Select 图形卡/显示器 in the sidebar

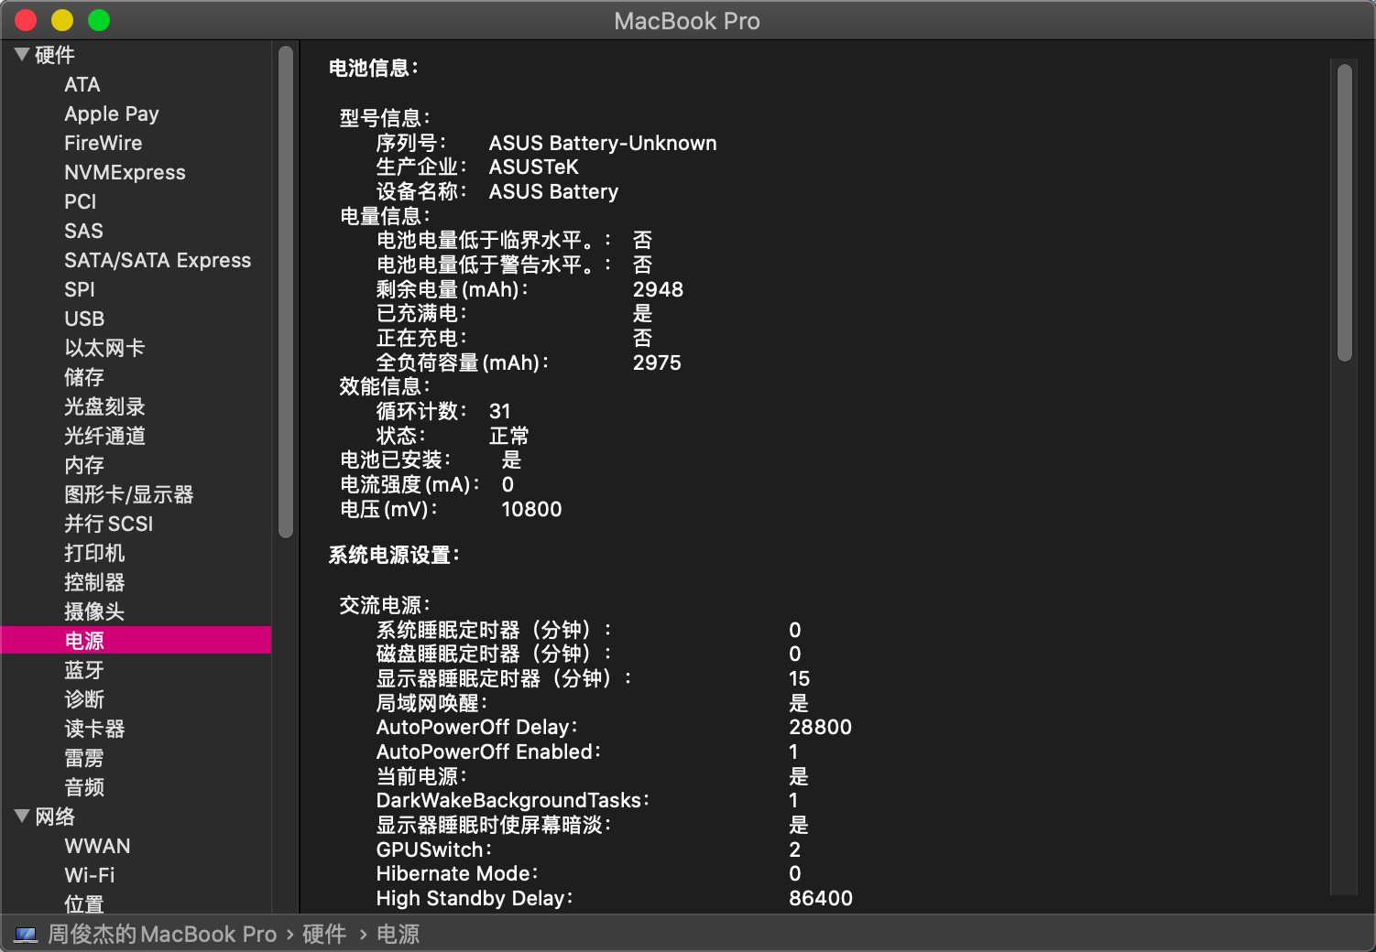point(129,494)
